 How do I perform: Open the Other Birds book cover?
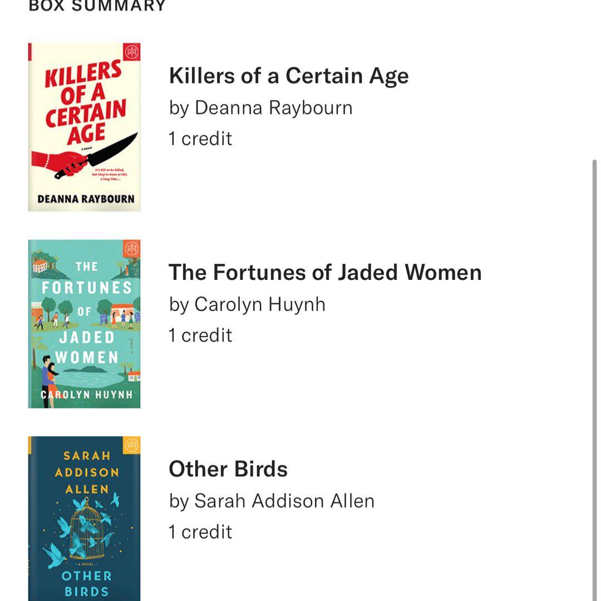click(x=84, y=519)
